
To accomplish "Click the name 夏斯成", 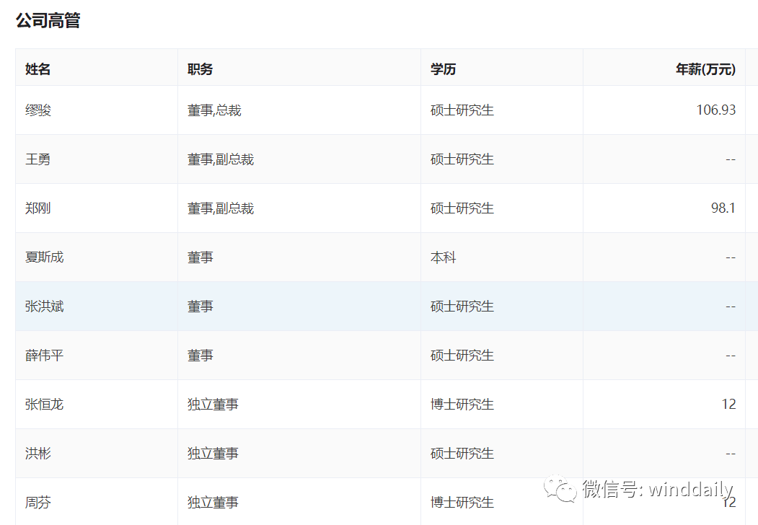I will (45, 257).
